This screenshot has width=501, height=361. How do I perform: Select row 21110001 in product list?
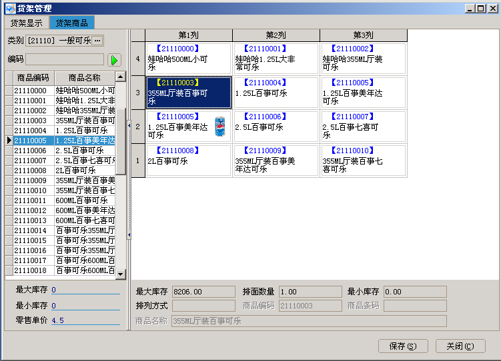61,101
